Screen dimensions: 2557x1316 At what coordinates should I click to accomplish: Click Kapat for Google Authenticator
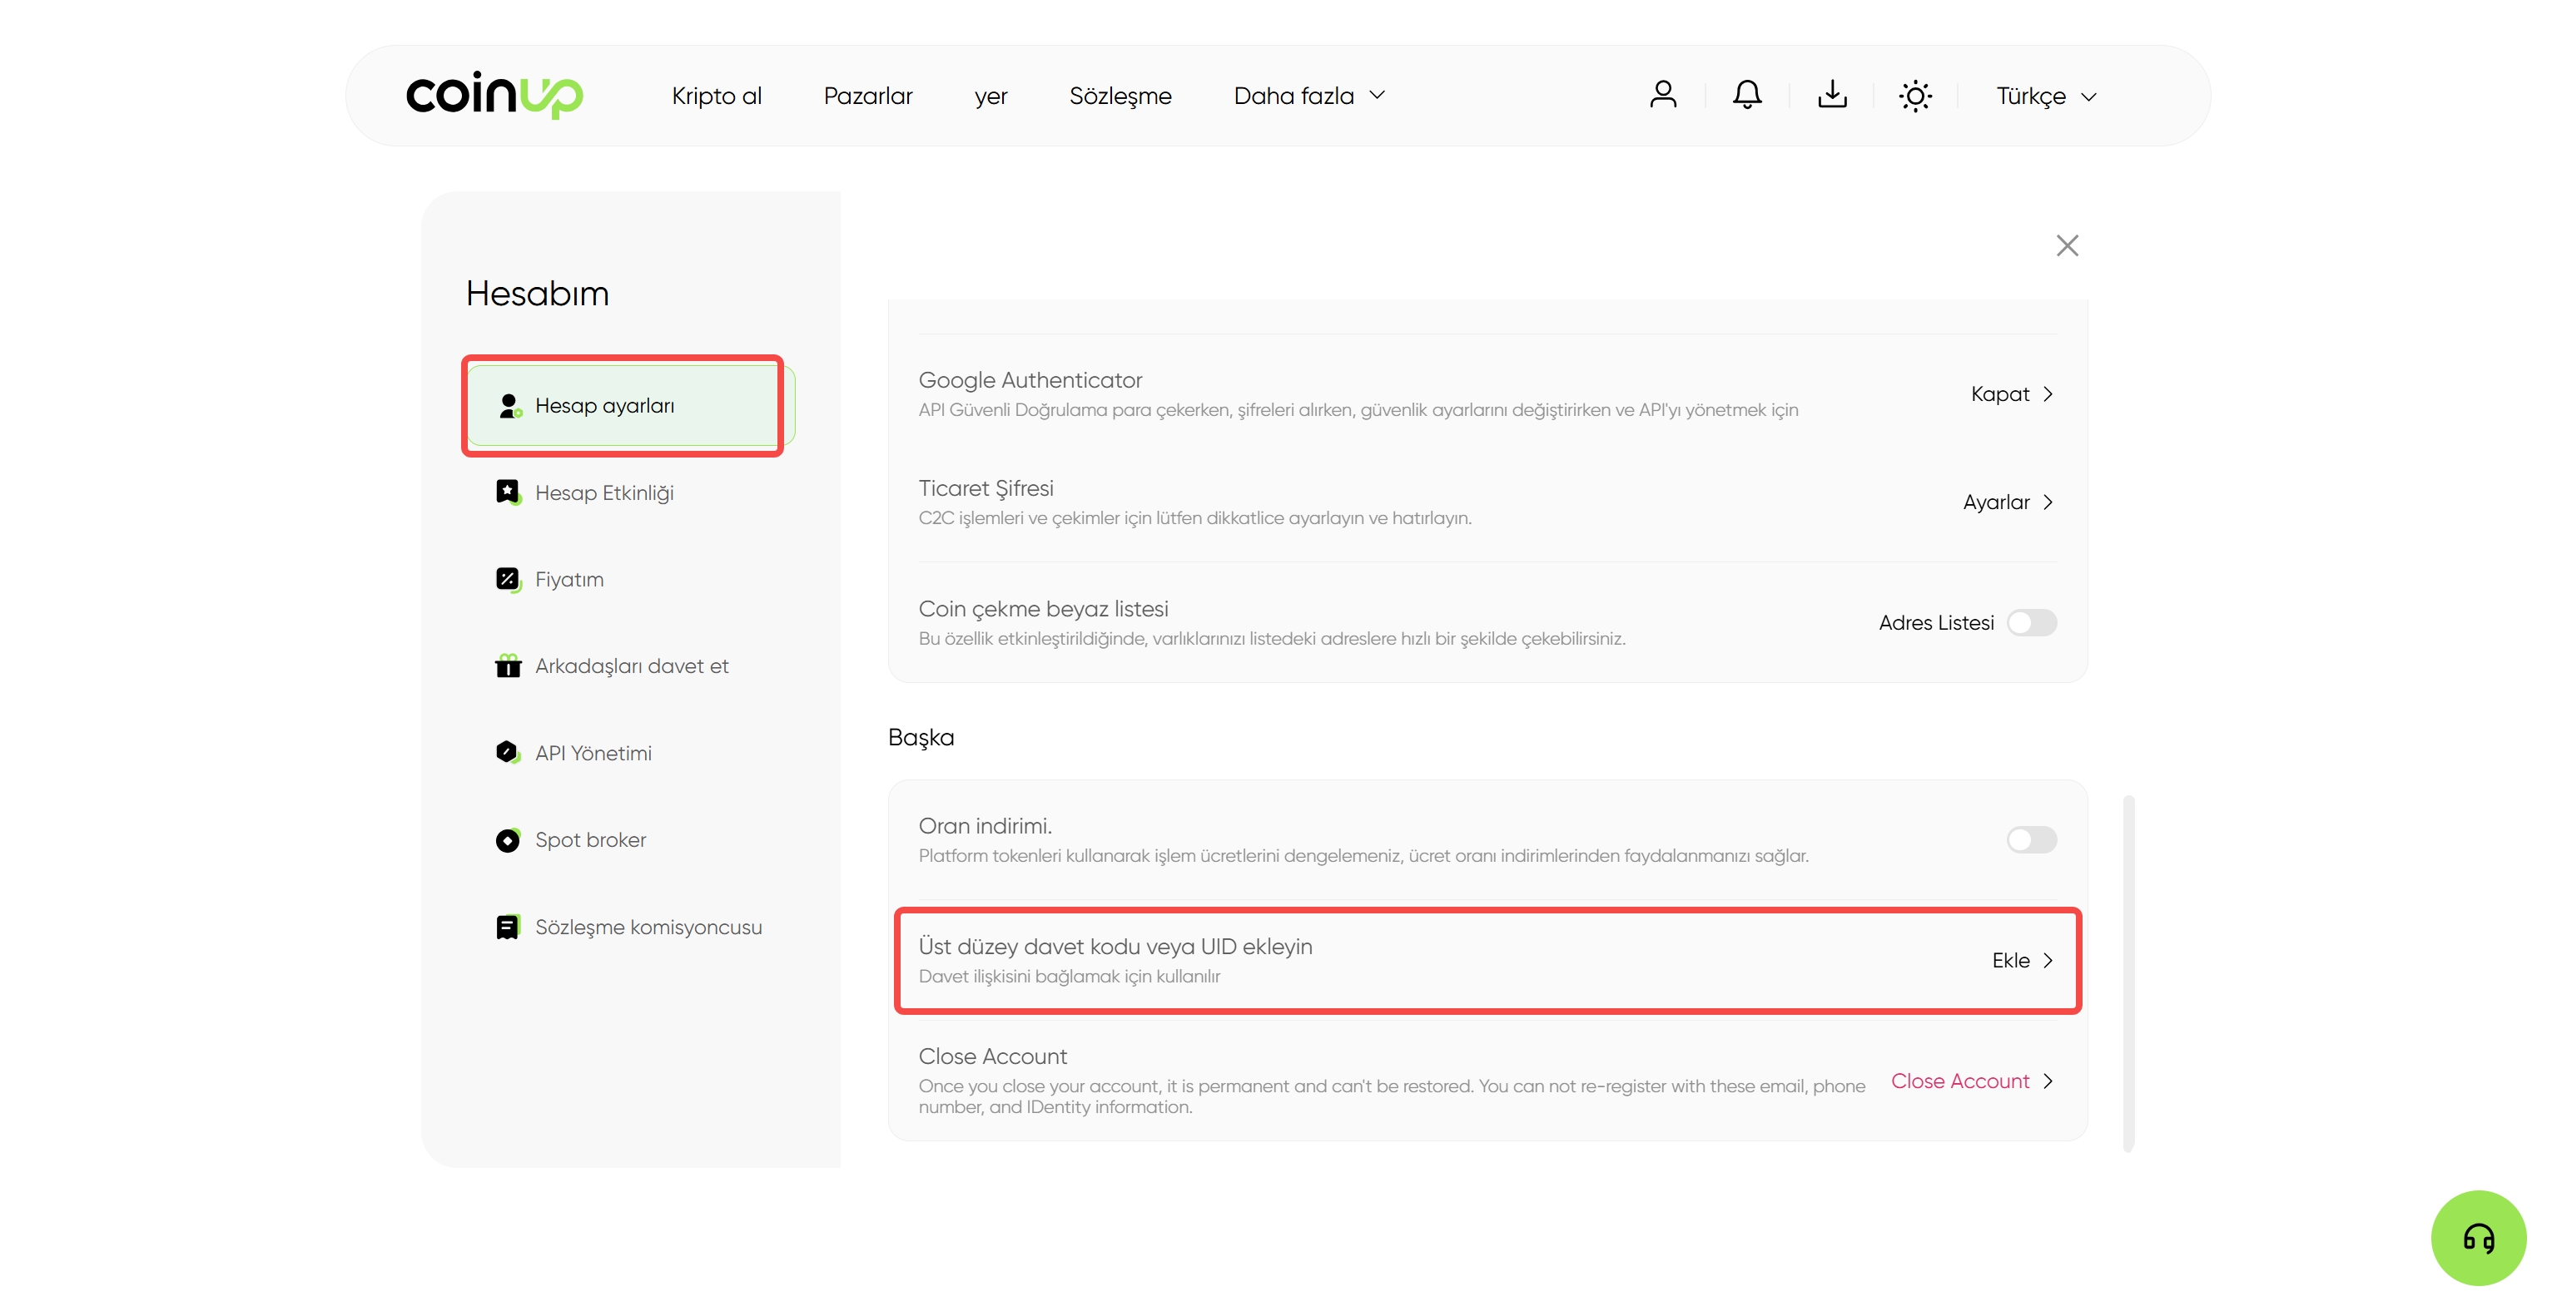1999,393
